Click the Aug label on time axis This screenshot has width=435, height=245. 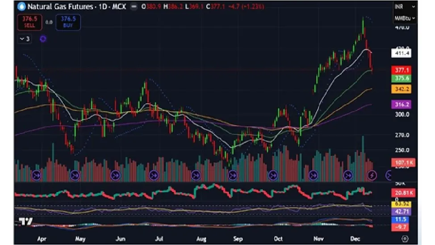[201, 239]
